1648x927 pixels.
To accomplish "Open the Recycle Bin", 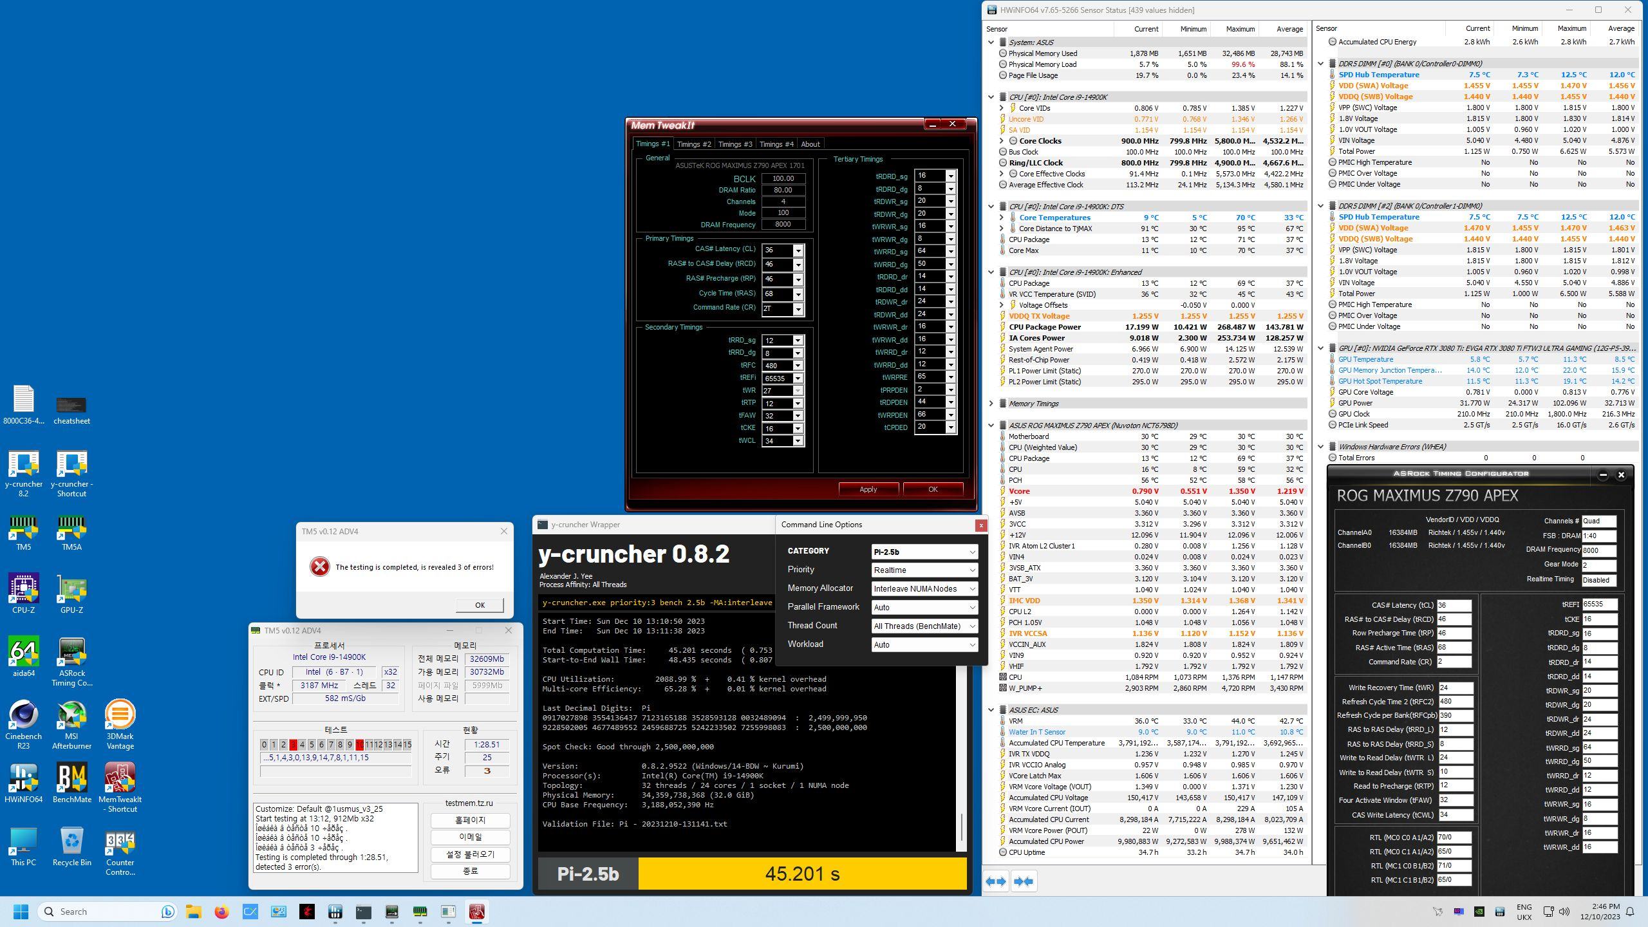I will coord(71,846).
